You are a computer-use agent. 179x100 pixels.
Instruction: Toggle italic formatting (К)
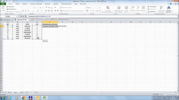pos(25,11)
